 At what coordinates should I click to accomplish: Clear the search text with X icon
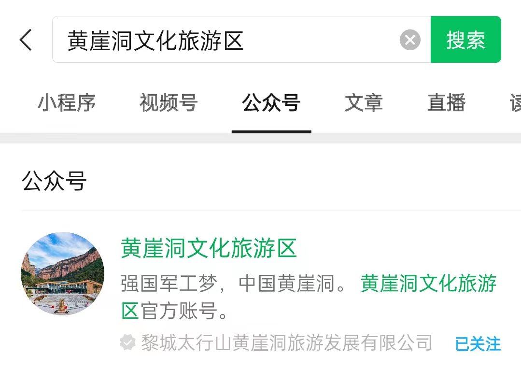click(x=410, y=40)
